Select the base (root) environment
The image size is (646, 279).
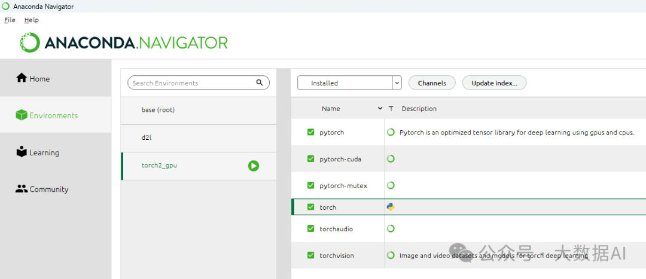coord(199,111)
